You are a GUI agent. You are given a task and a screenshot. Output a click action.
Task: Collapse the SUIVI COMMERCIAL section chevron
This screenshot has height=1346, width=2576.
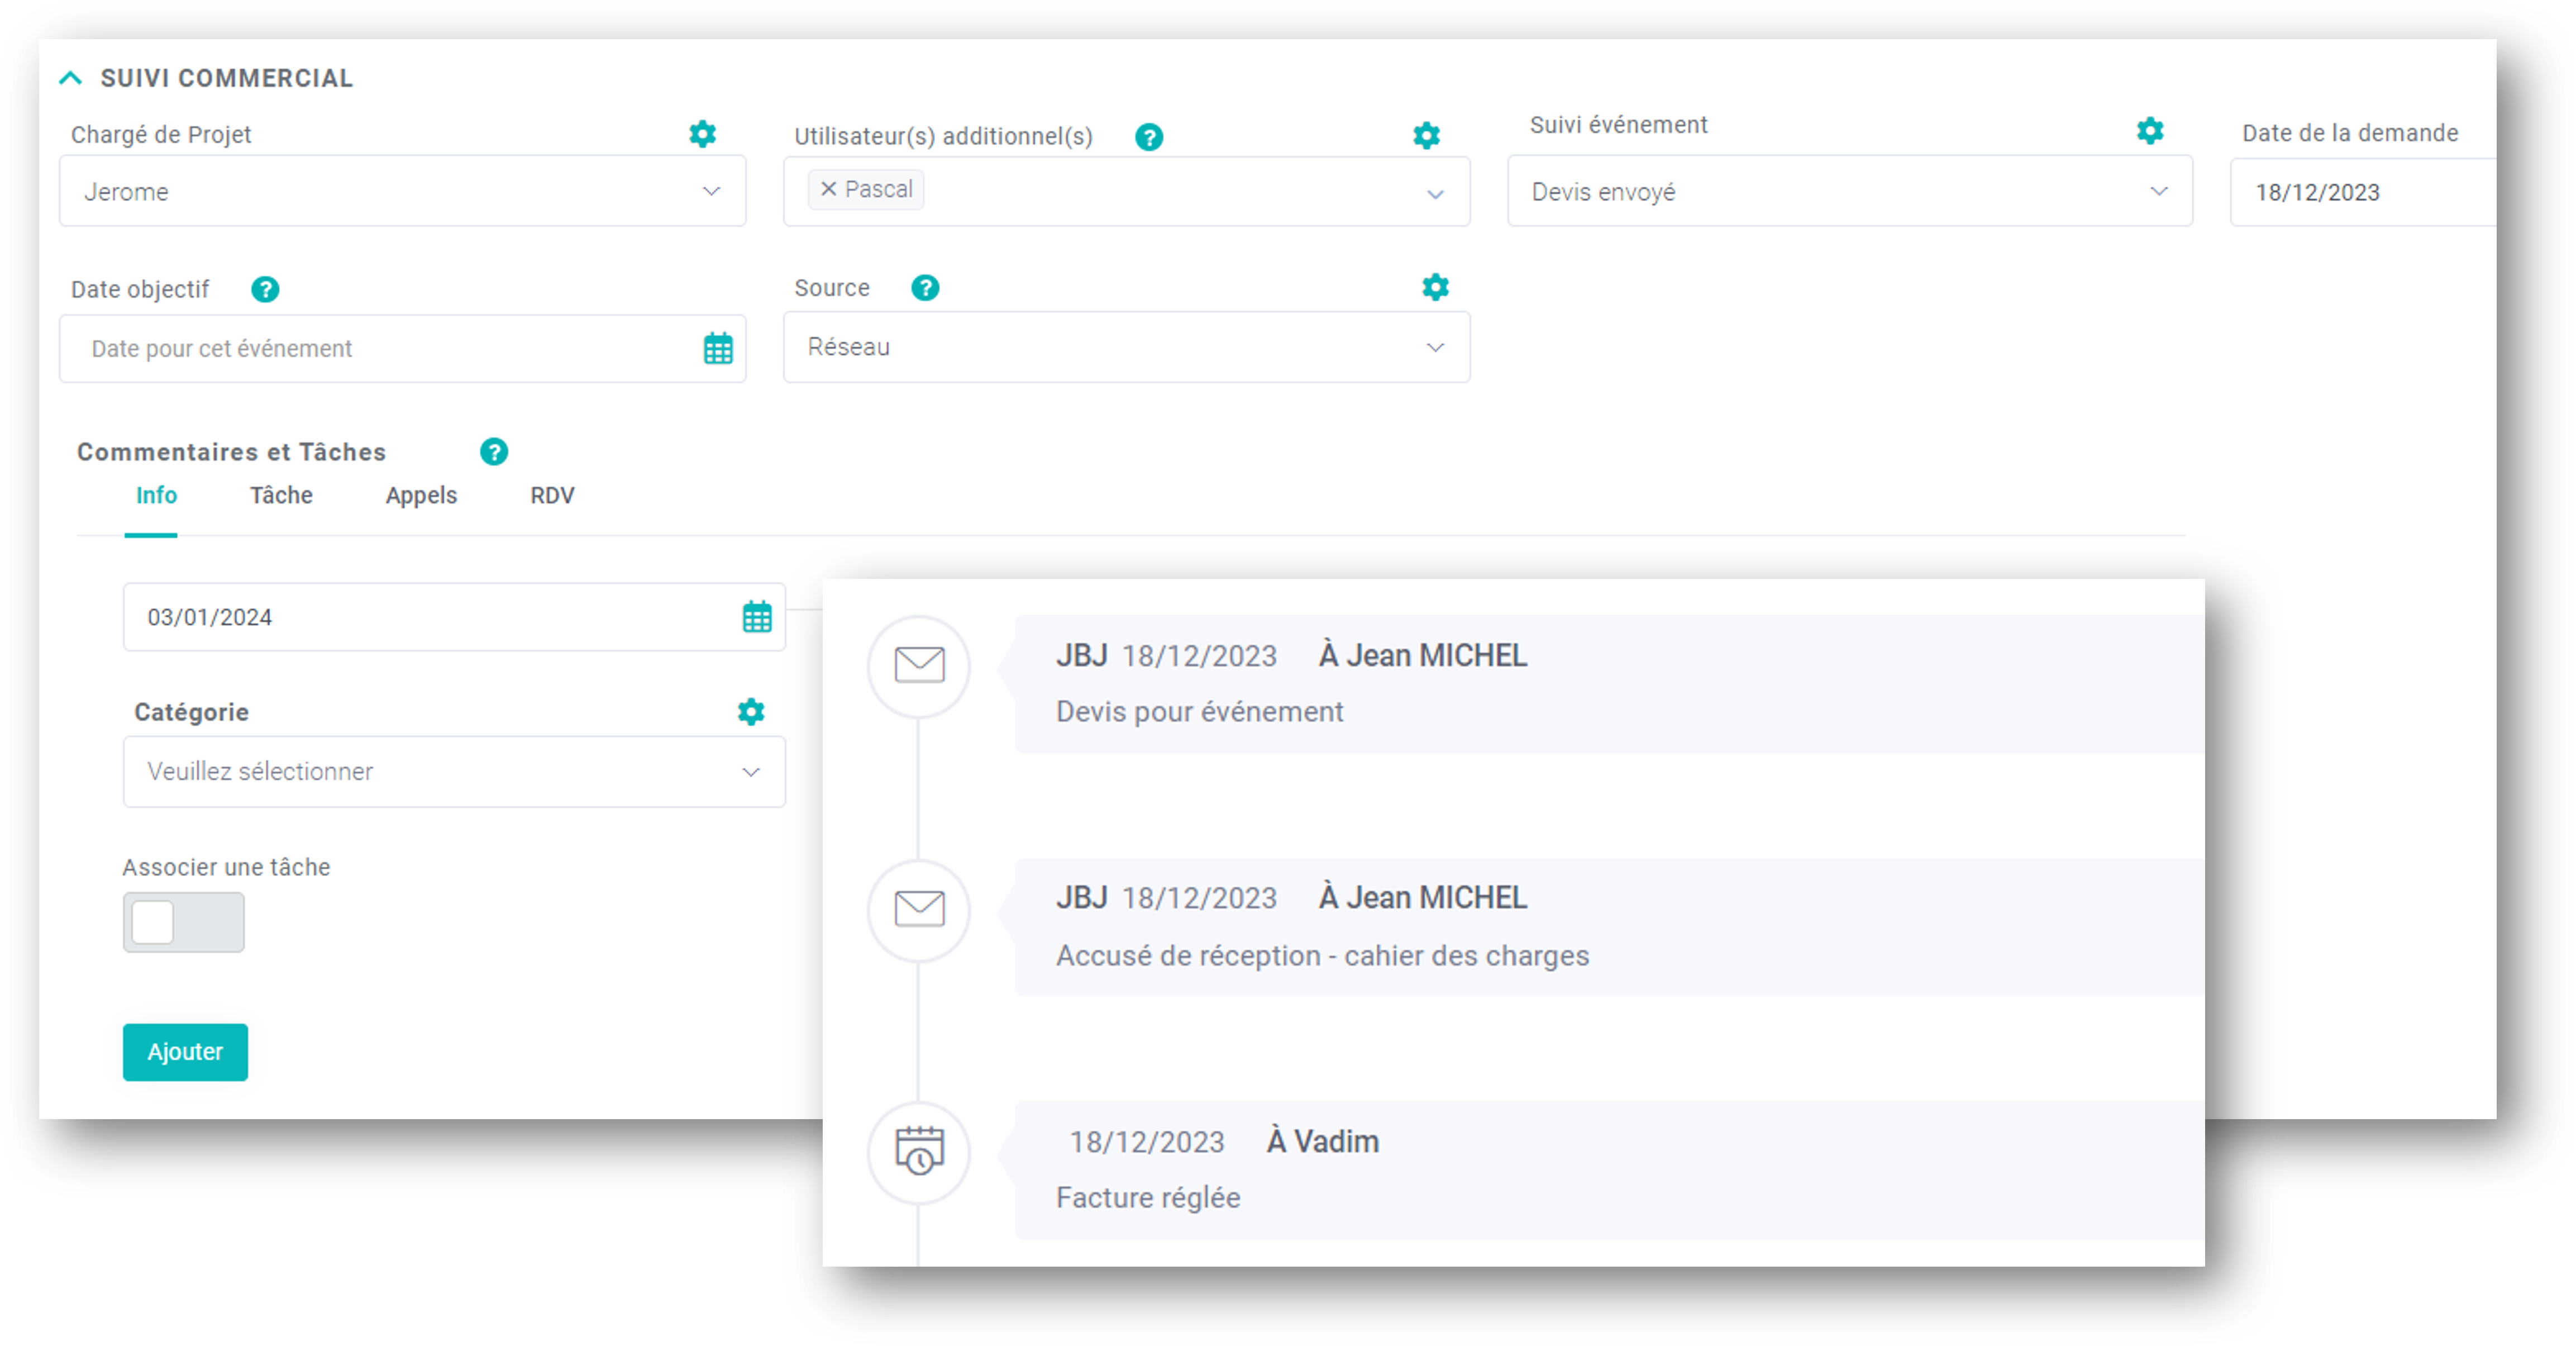point(71,78)
